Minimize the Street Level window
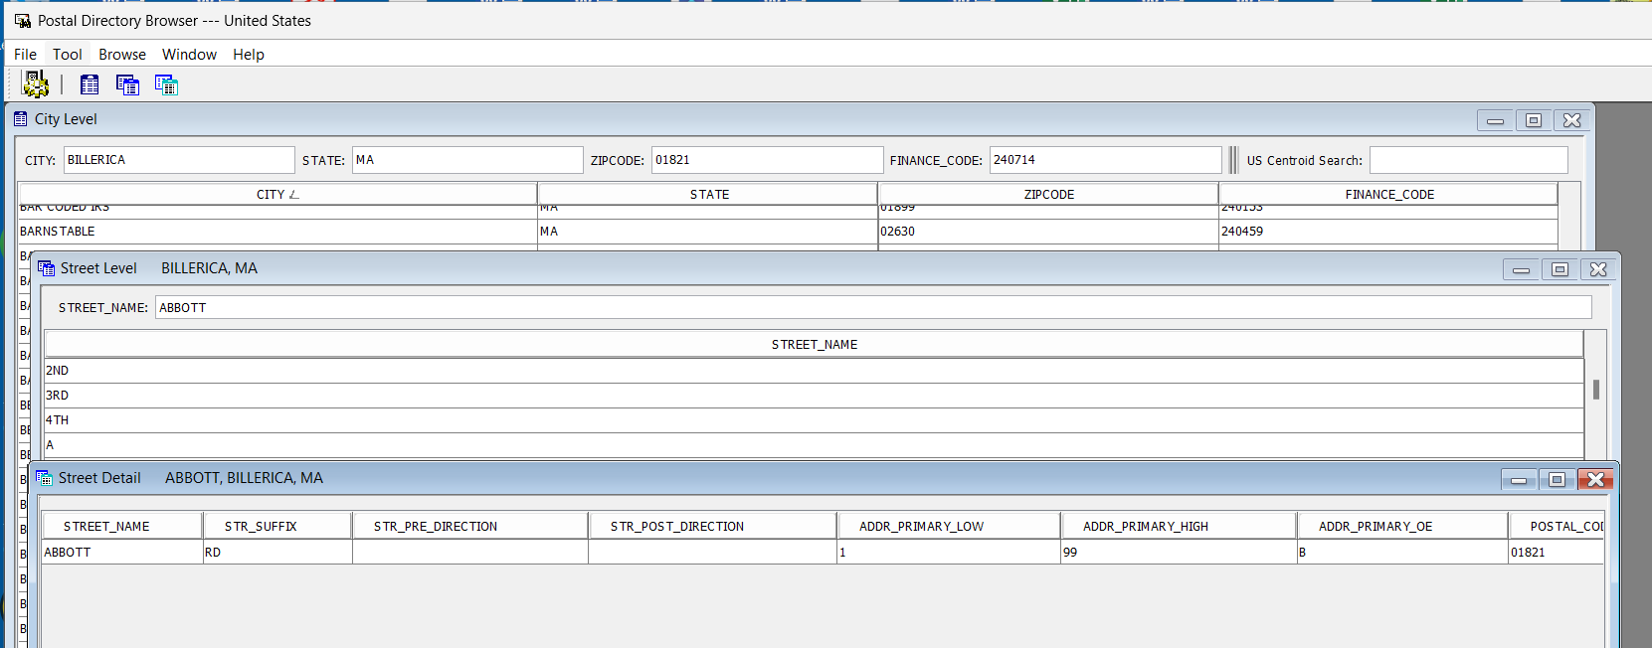1652x648 pixels. click(1521, 269)
